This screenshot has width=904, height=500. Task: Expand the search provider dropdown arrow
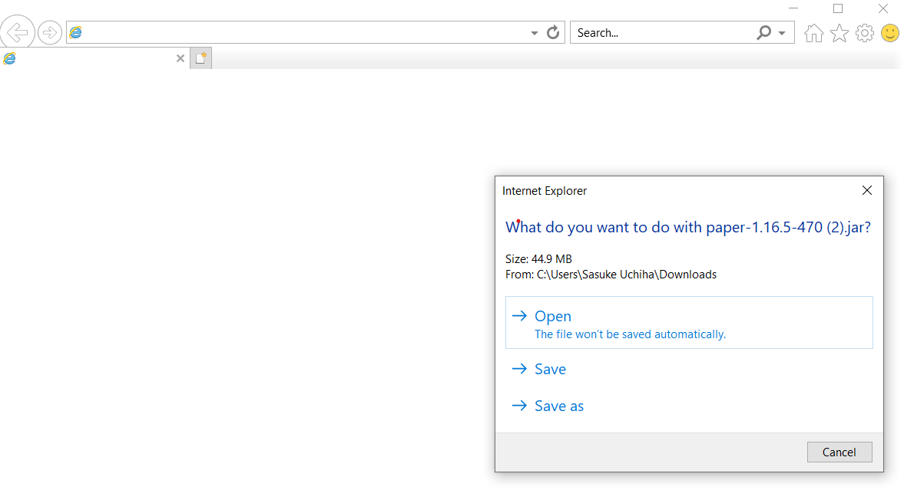782,33
